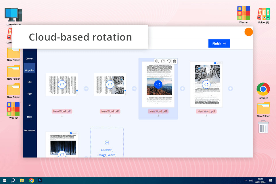The width and height of the screenshot is (276, 184).
Task: Click the New Word.pdf label under page 2
Action: tap(110, 112)
